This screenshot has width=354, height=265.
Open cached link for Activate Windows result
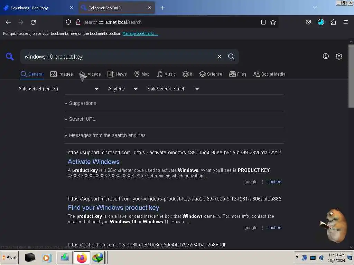[274, 181]
